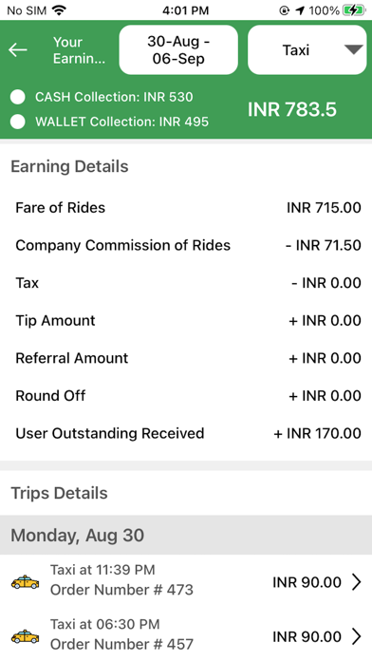
Task: Tap the Your Earnings title
Action: pyautogui.click(x=79, y=50)
